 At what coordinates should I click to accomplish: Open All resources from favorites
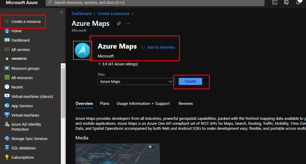(22, 78)
